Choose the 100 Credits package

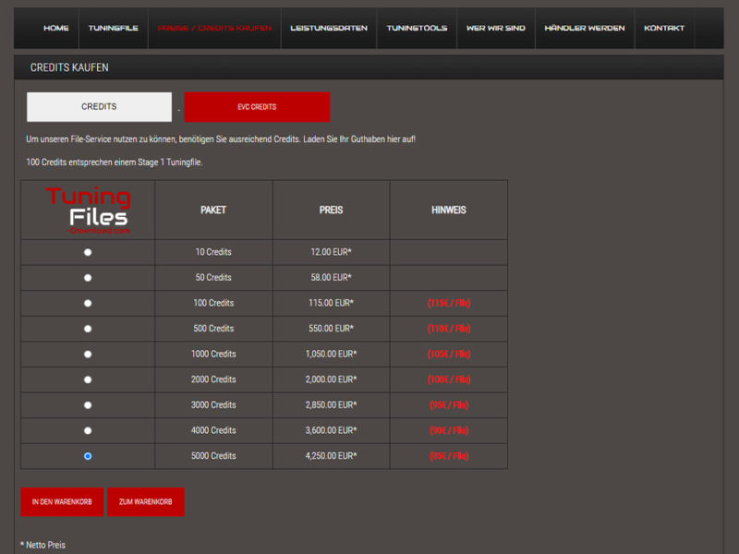click(x=88, y=303)
